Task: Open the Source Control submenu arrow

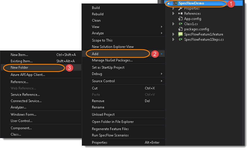Action: click(x=161, y=81)
